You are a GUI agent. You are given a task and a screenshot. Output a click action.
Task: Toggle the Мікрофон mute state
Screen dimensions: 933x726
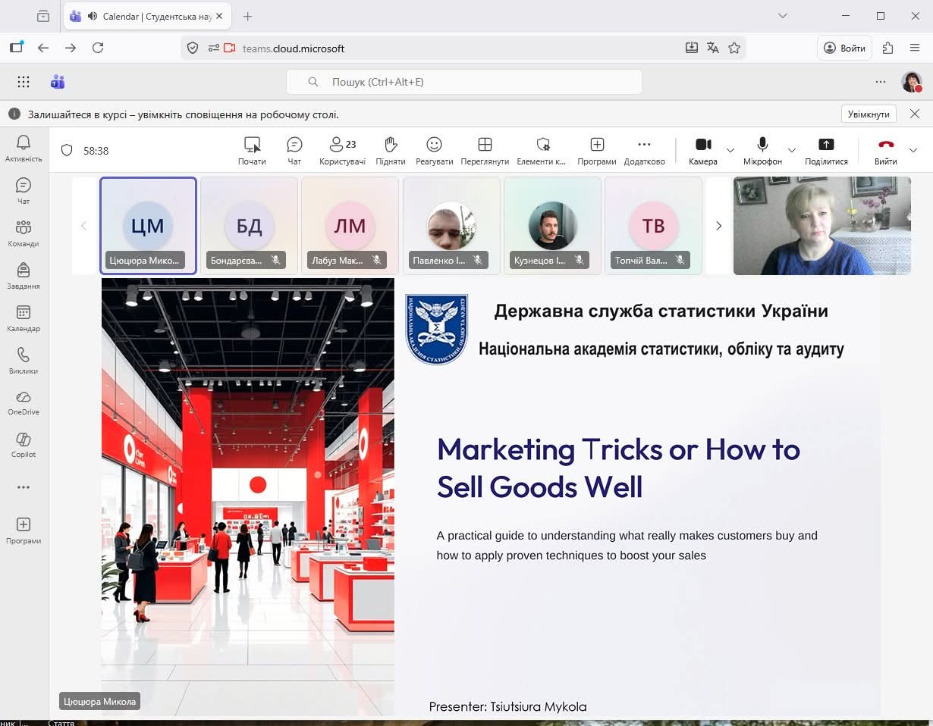pyautogui.click(x=762, y=149)
